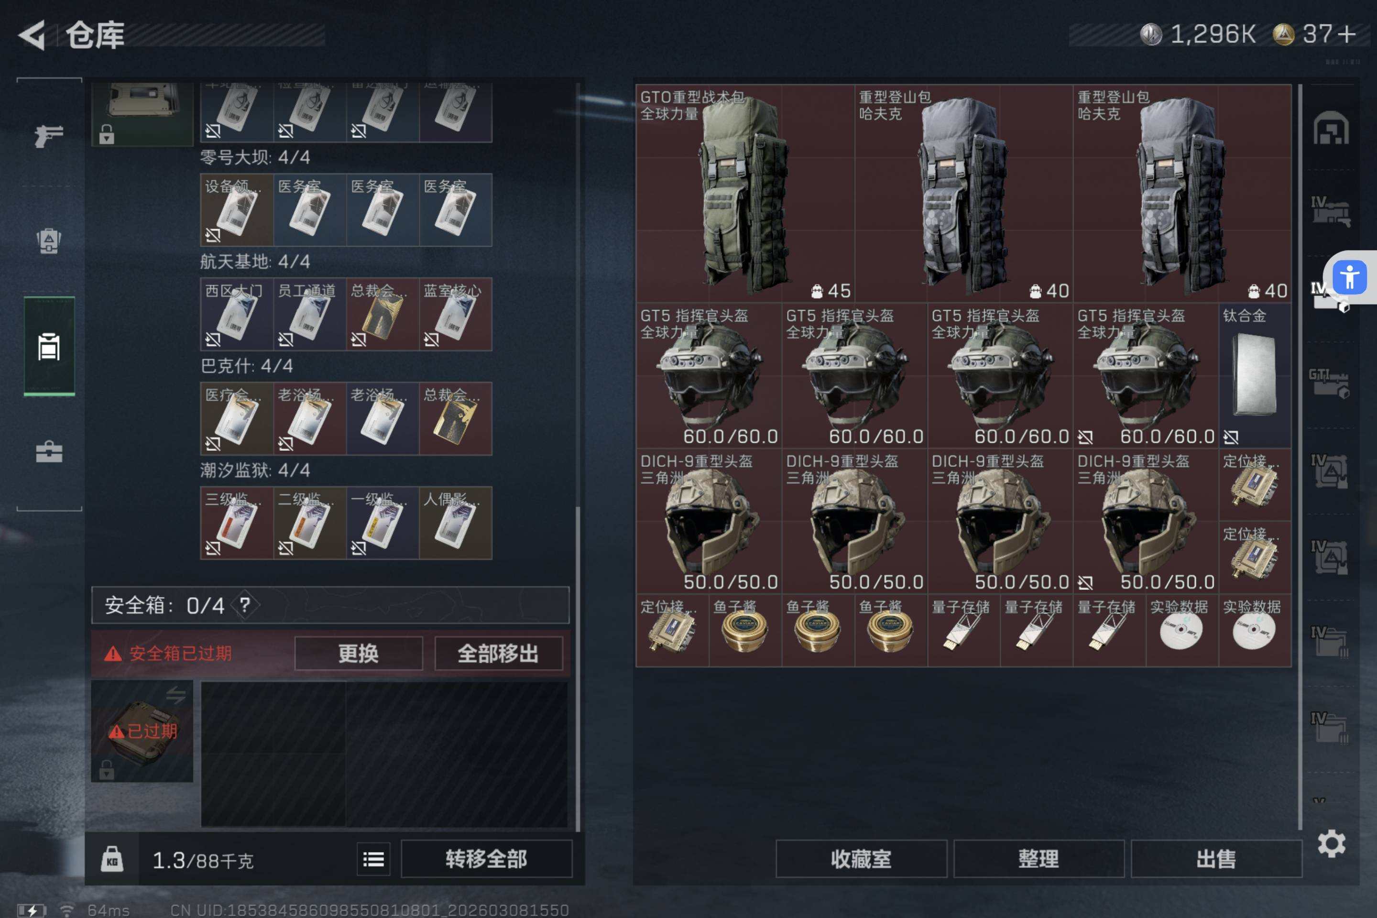This screenshot has width=1377, height=918.
Task: Open the weapons pistol tab in sidebar
Action: [x=49, y=135]
